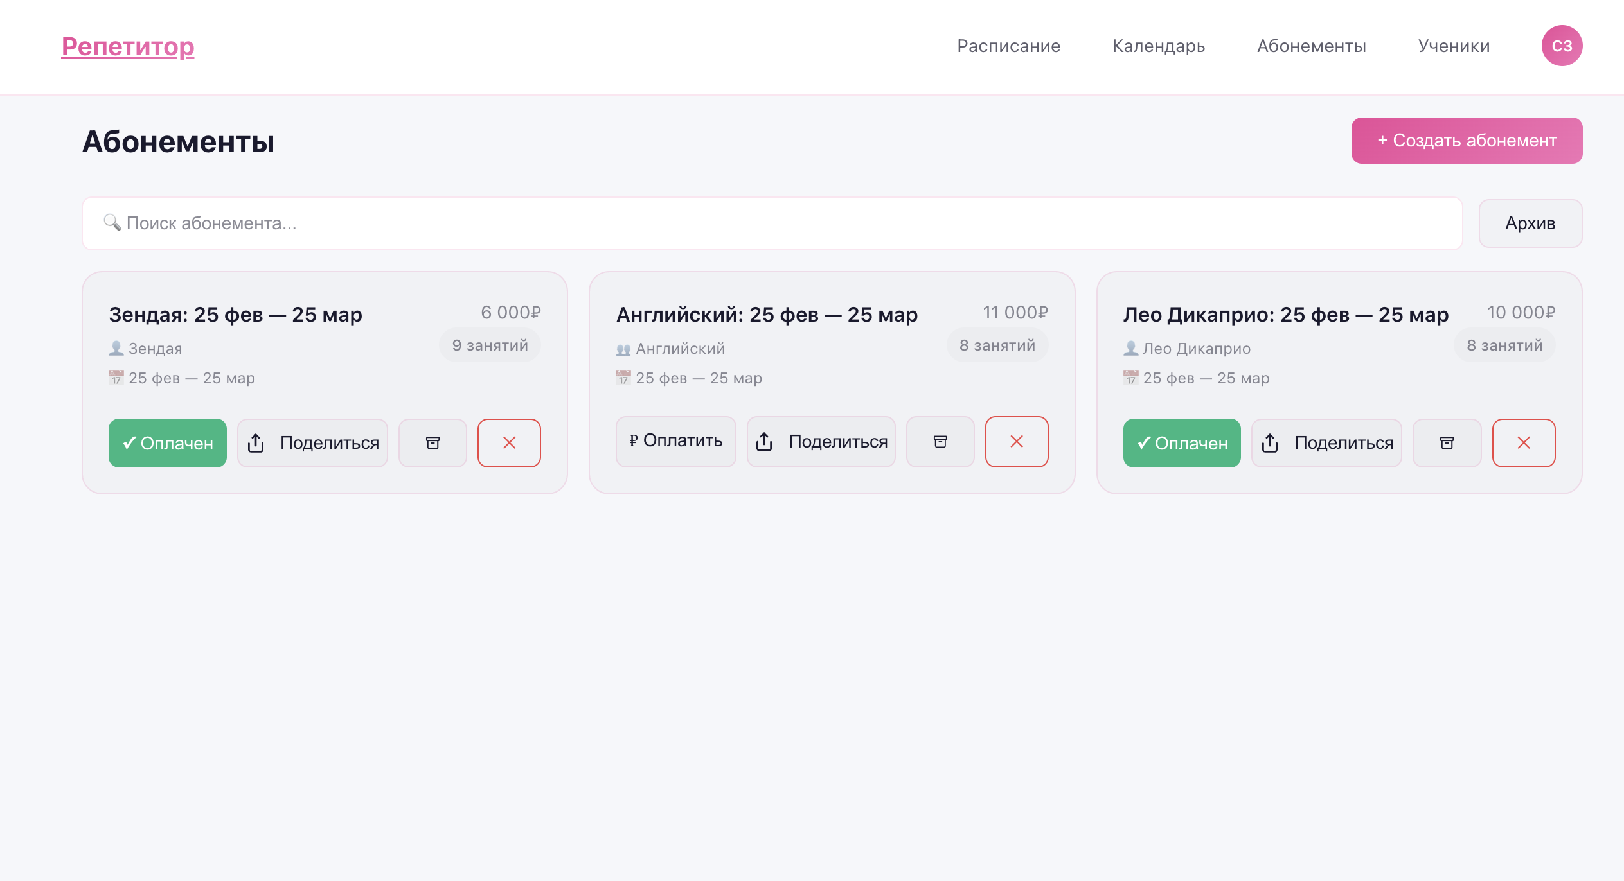Open the СЗ user avatar menu
Image resolution: width=1624 pixels, height=881 pixels.
[x=1562, y=46]
